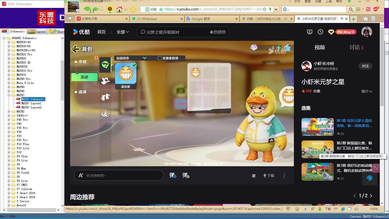Go to the 首页 home link

pyautogui.click(x=102, y=32)
